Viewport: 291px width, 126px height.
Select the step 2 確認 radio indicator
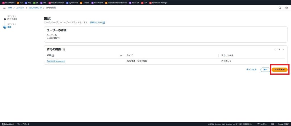pos(5,27)
